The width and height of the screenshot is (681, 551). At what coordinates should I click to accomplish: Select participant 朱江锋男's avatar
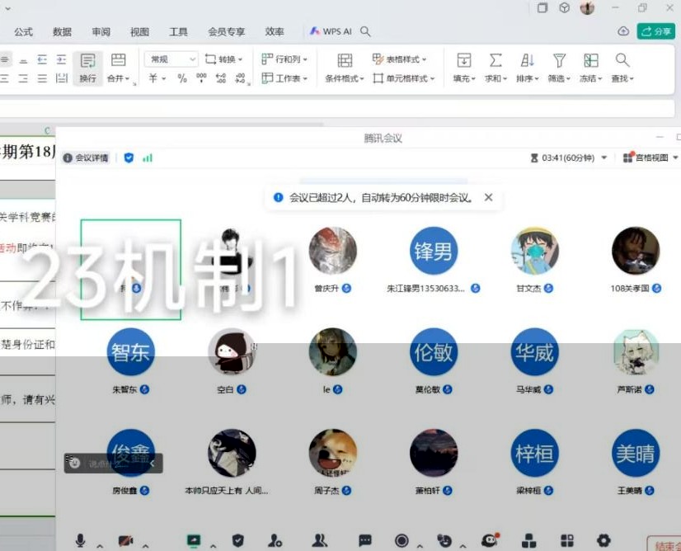tap(433, 251)
